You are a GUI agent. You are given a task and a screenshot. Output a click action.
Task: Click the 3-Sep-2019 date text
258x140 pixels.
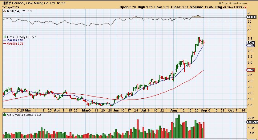pyautogui.click(x=11, y=7)
